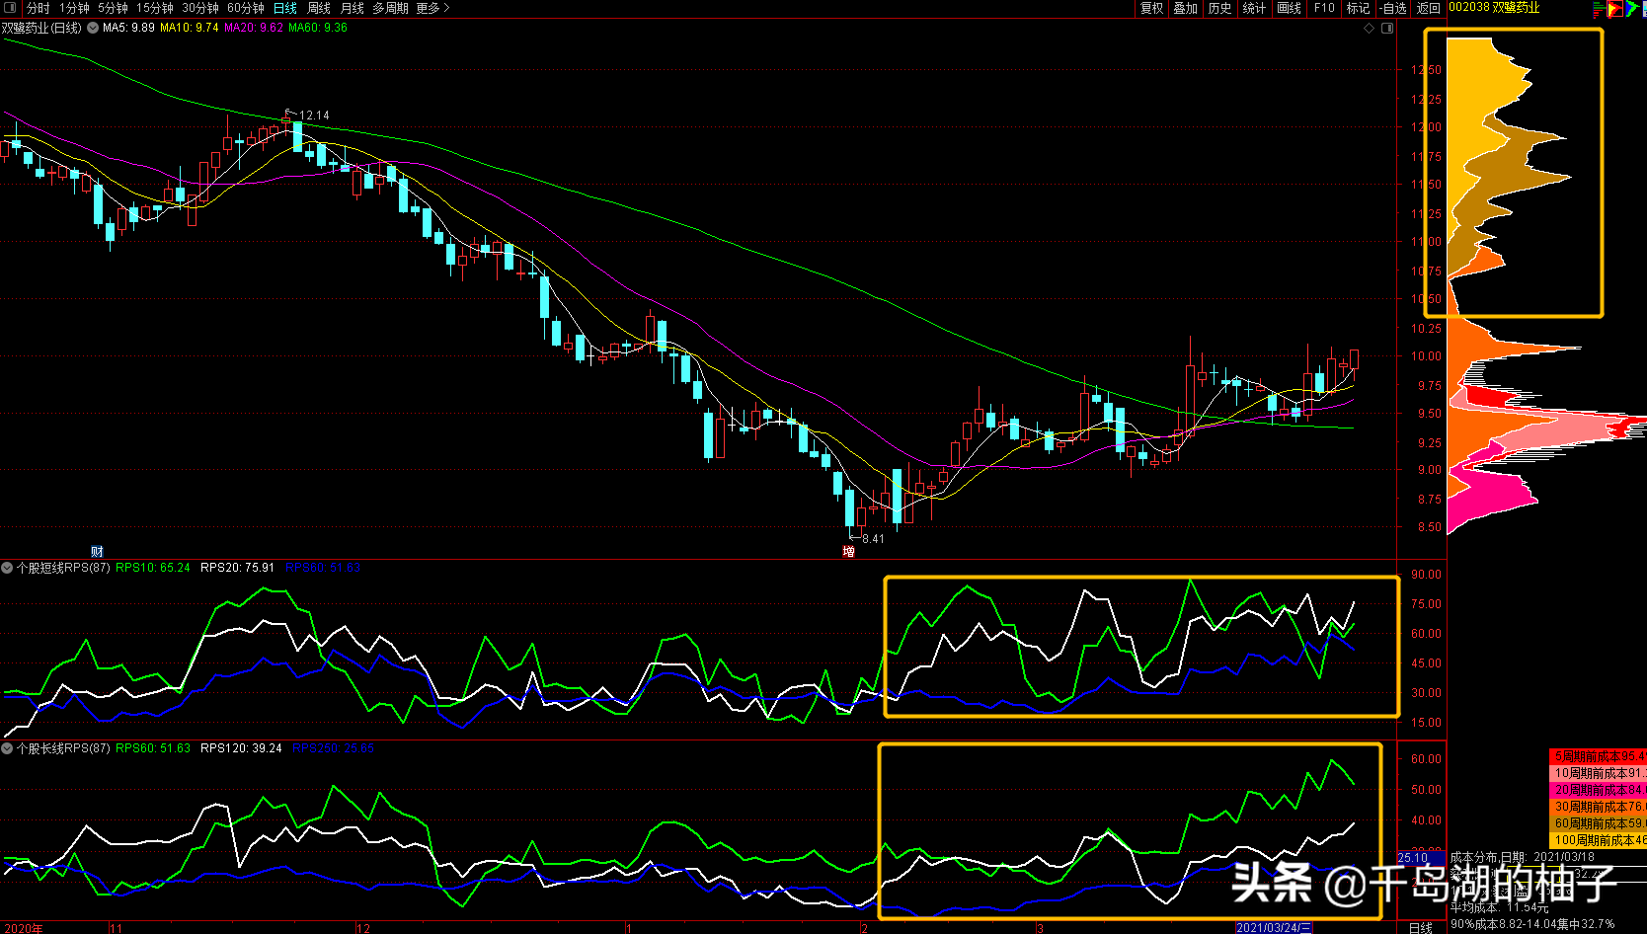Click the 增 marker below the 8.41 low

coord(848,551)
